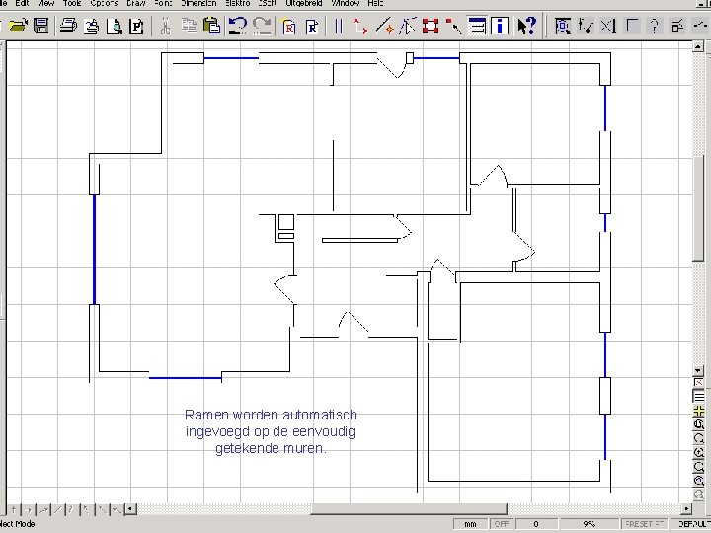Click the red square selection-handles icon
The image size is (711, 533).
pos(430,26)
